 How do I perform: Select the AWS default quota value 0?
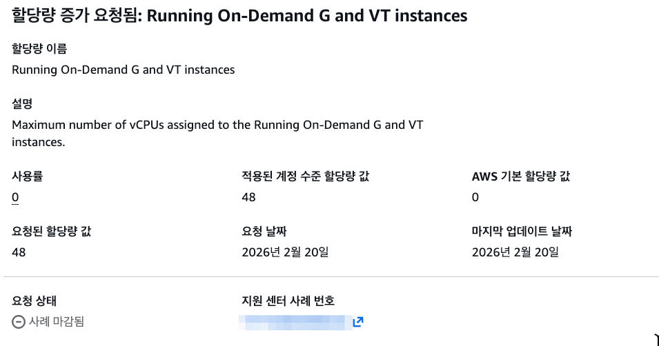[x=475, y=198]
